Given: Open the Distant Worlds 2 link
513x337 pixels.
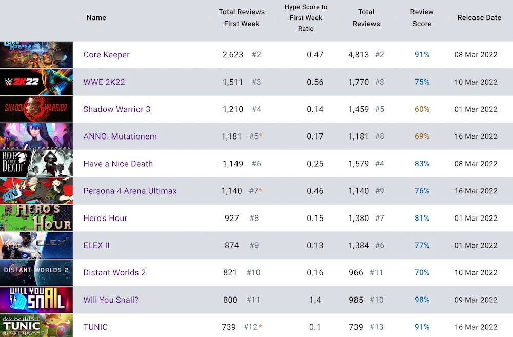Looking at the screenshot, I should point(114,272).
